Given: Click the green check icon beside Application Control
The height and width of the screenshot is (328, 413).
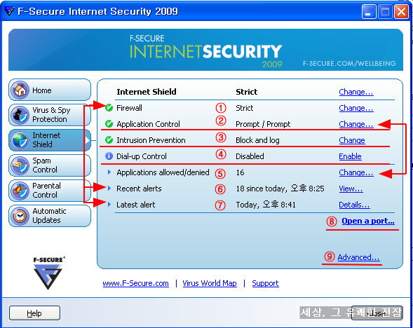Looking at the screenshot, I should point(109,124).
